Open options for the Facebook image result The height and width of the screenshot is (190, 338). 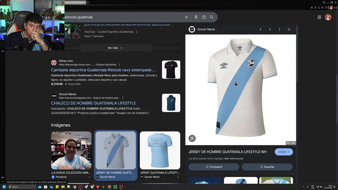(89, 177)
